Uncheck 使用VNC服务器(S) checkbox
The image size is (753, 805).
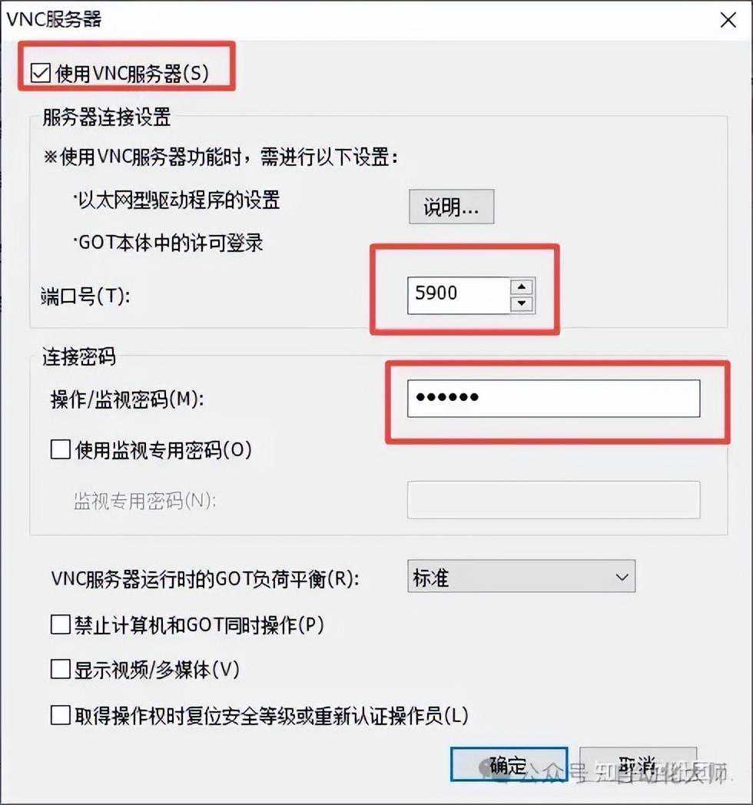tap(40, 73)
